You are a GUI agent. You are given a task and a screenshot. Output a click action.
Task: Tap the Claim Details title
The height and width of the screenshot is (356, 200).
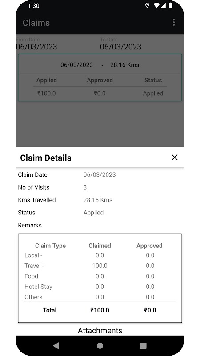point(46,158)
